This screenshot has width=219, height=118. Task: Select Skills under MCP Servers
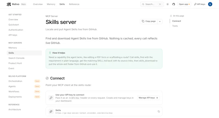24,53
